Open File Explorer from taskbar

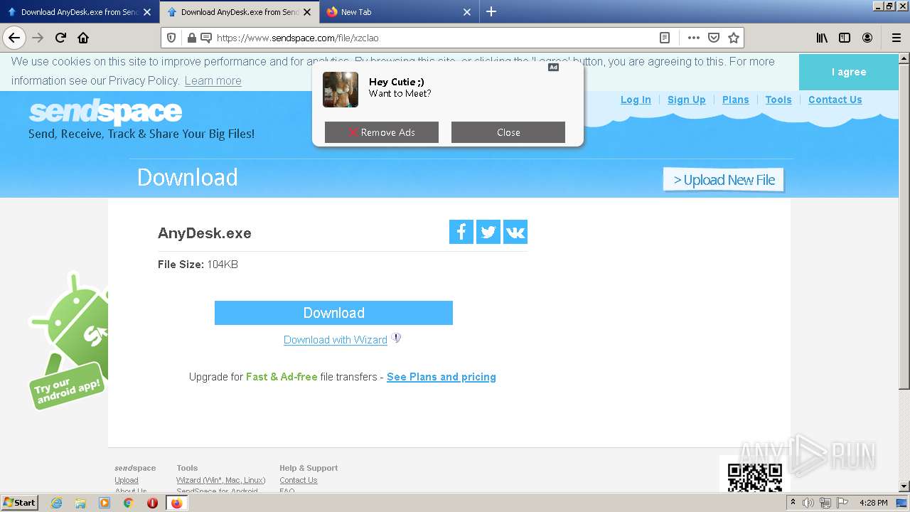(80, 503)
